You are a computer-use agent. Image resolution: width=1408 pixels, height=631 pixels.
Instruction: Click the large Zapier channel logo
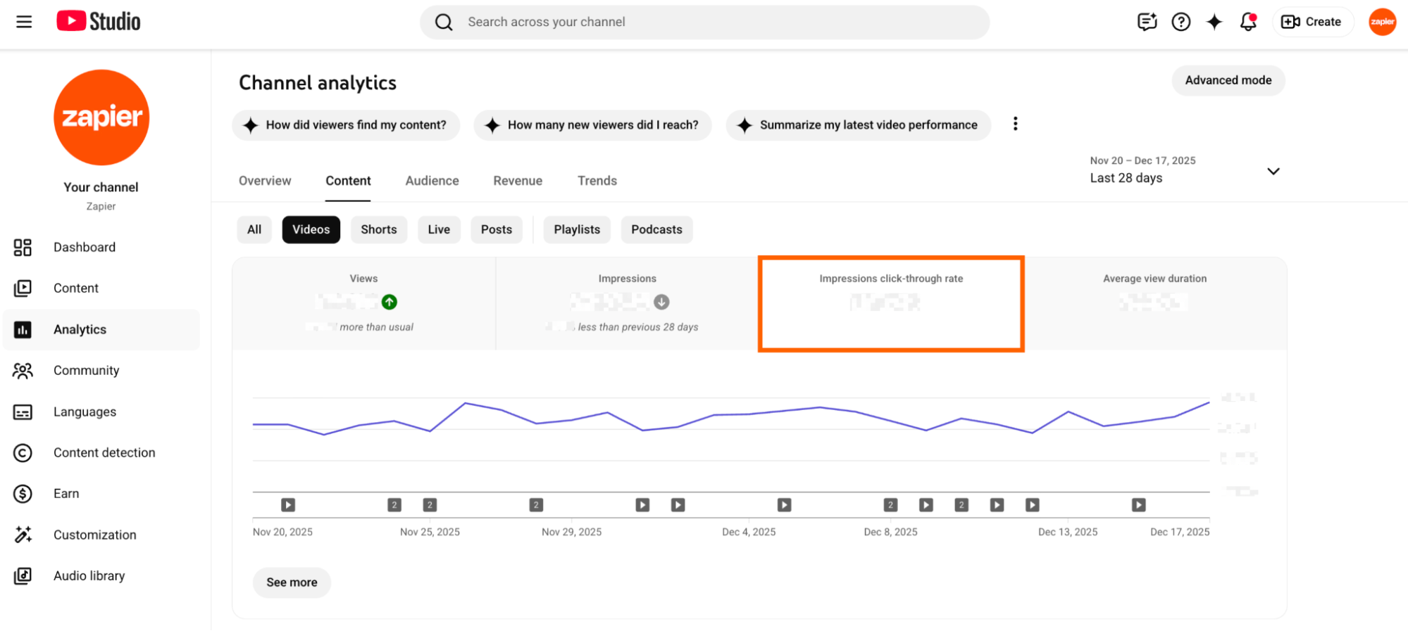coord(101,117)
